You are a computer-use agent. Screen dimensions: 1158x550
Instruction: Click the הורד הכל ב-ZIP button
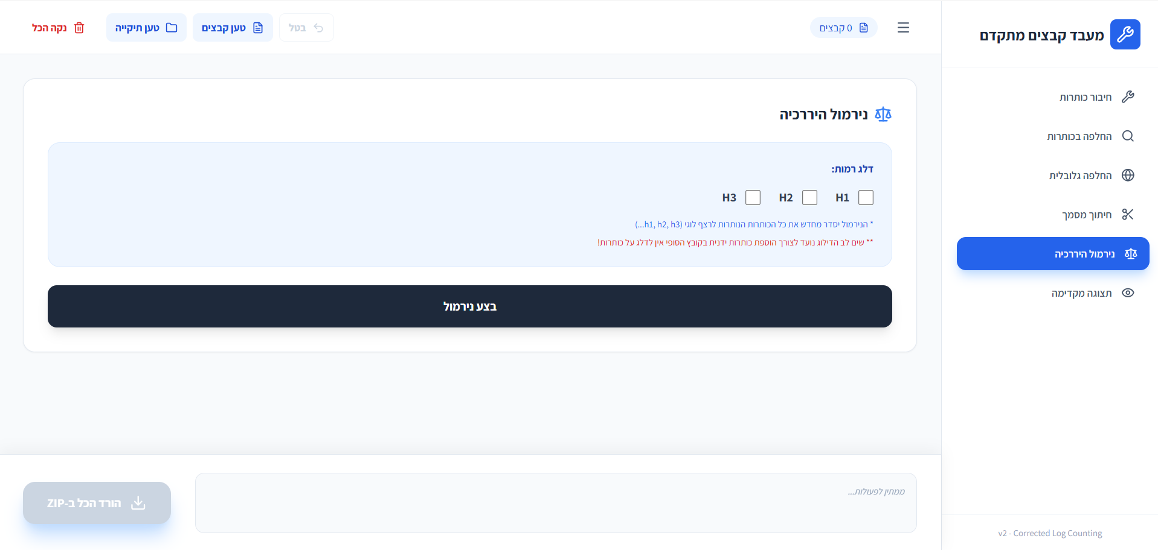97,503
